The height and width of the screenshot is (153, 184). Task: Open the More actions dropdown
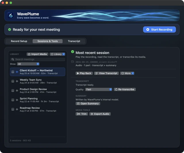click(127, 73)
